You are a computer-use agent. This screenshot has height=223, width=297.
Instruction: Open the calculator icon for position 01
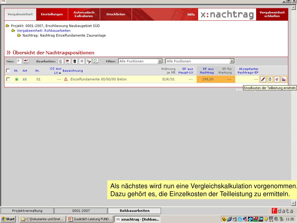(270, 79)
